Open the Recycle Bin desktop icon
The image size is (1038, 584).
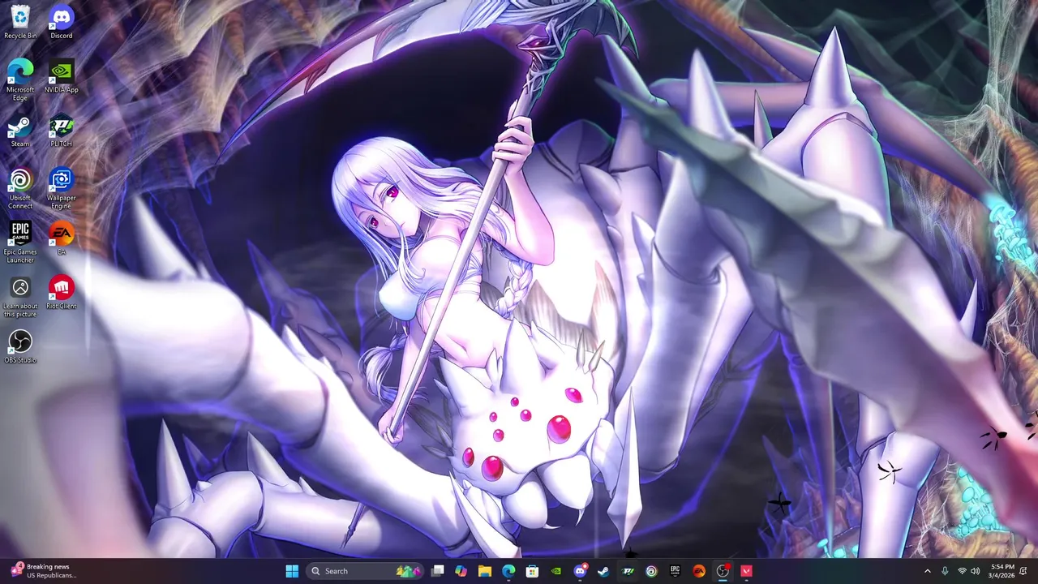click(20, 22)
